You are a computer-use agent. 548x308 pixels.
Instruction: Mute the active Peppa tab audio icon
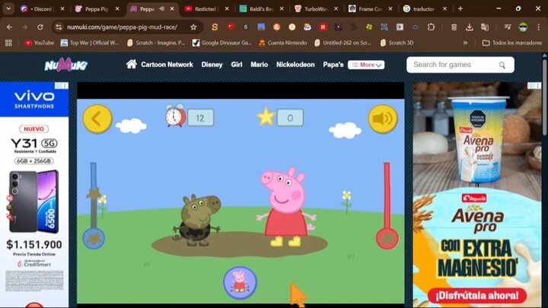coord(162,8)
